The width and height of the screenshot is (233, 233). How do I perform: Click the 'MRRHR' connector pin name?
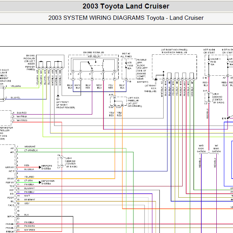10,167
